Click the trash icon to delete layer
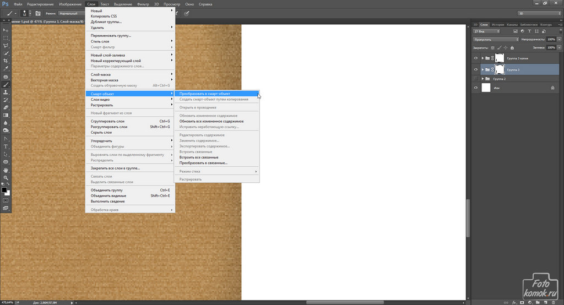Image resolution: width=564 pixels, height=305 pixels. click(555, 301)
